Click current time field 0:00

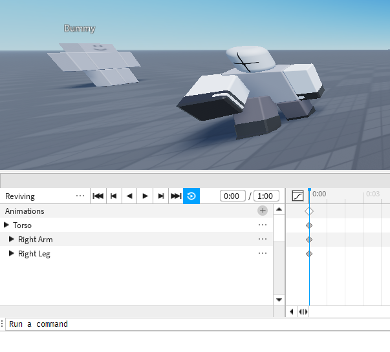point(233,196)
